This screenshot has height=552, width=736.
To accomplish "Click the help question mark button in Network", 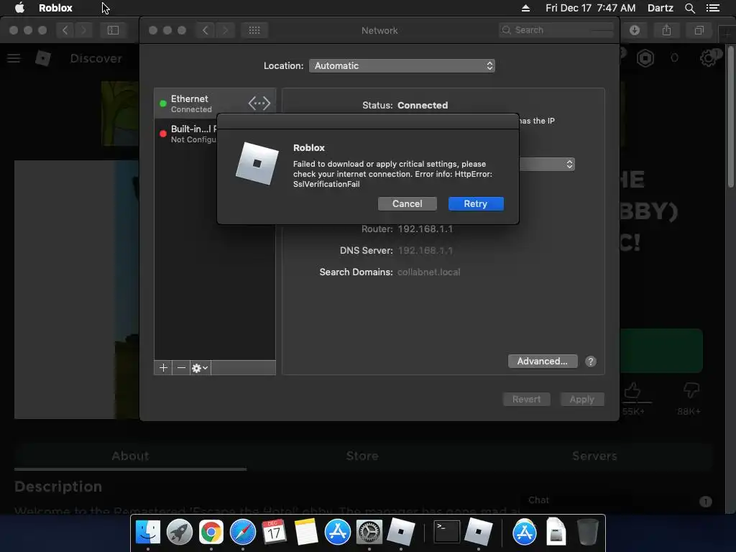I will [x=591, y=361].
